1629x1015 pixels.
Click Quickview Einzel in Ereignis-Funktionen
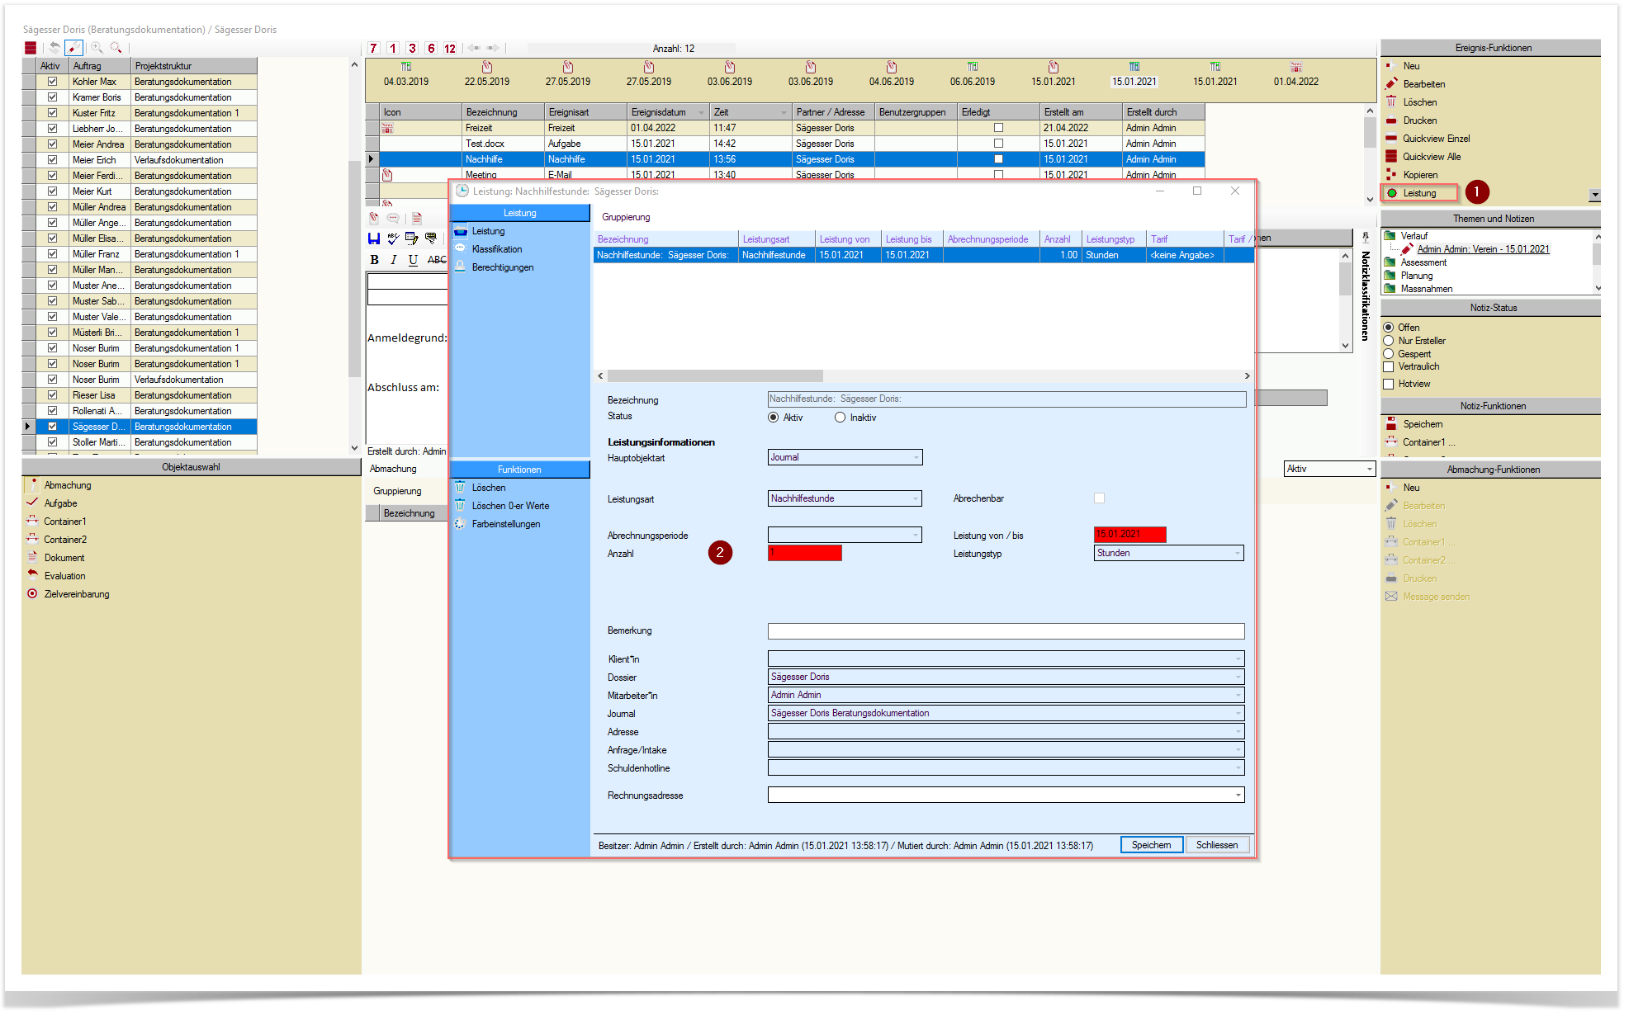coord(1436,139)
